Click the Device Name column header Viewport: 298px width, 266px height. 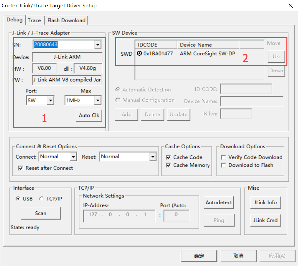click(208, 44)
